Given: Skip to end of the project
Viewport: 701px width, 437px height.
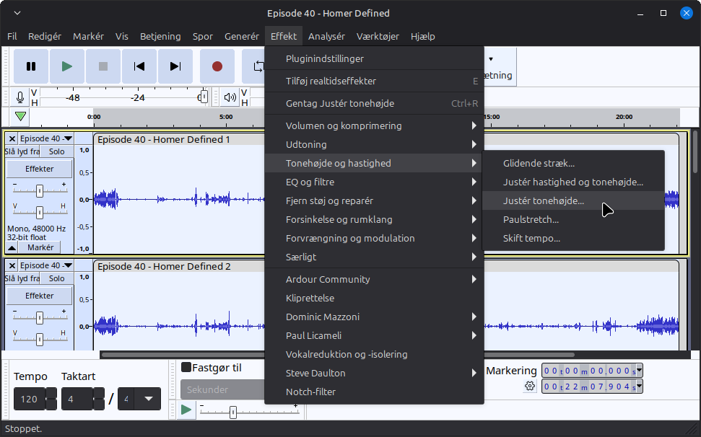Looking at the screenshot, I should [175, 66].
